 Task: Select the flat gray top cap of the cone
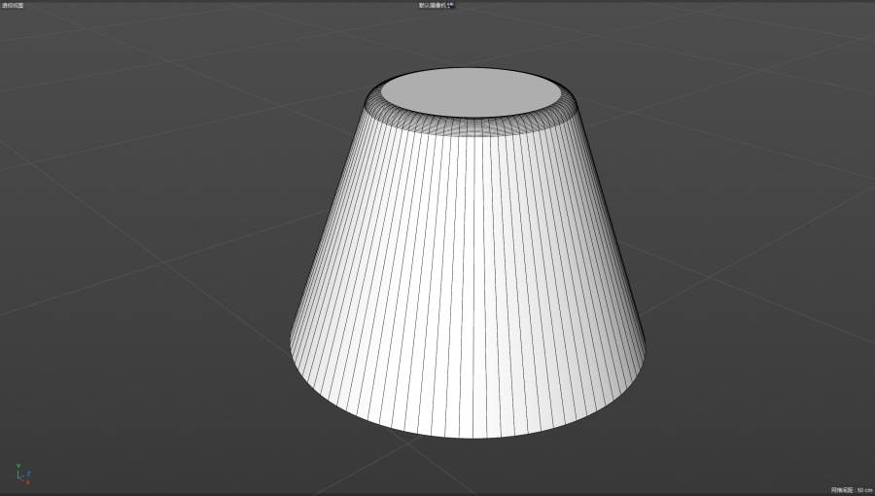[x=470, y=91]
